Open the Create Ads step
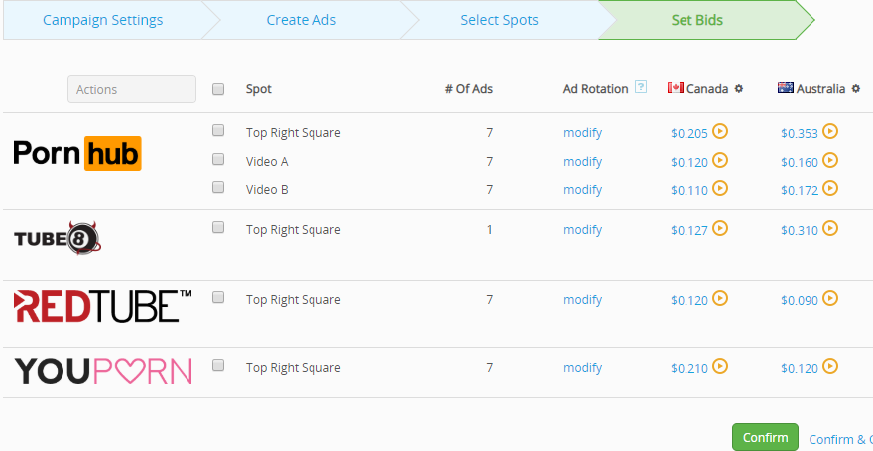This screenshot has height=451, width=873. pyautogui.click(x=301, y=20)
